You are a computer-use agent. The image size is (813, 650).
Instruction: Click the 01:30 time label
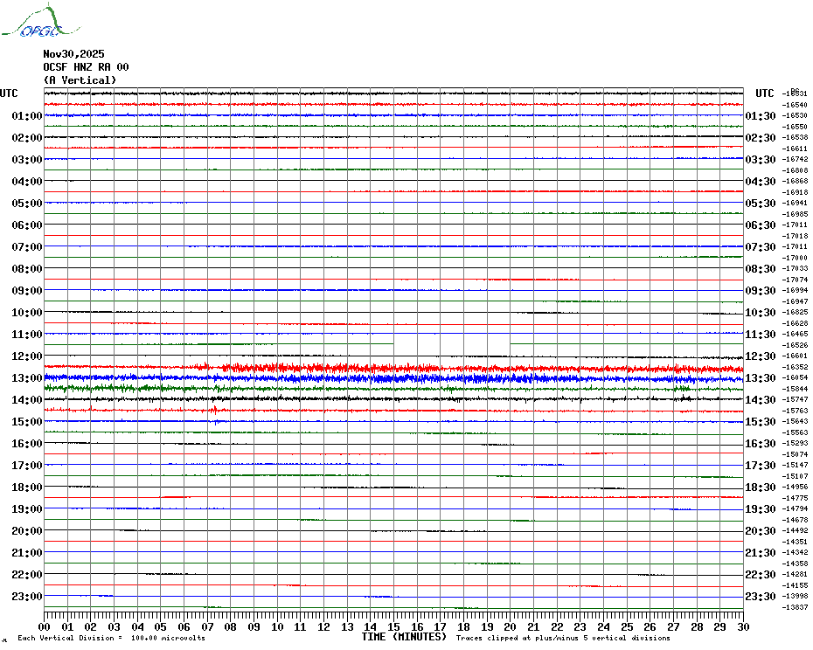pos(761,115)
